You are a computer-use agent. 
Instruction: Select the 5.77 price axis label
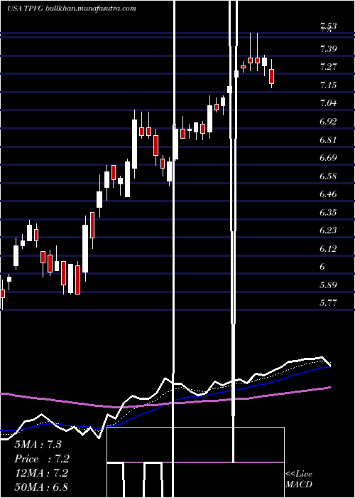328,303
